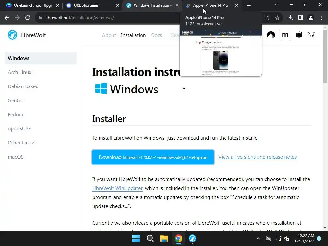Close the OneLaunch tab
The height and width of the screenshot is (246, 328).
[58, 5]
